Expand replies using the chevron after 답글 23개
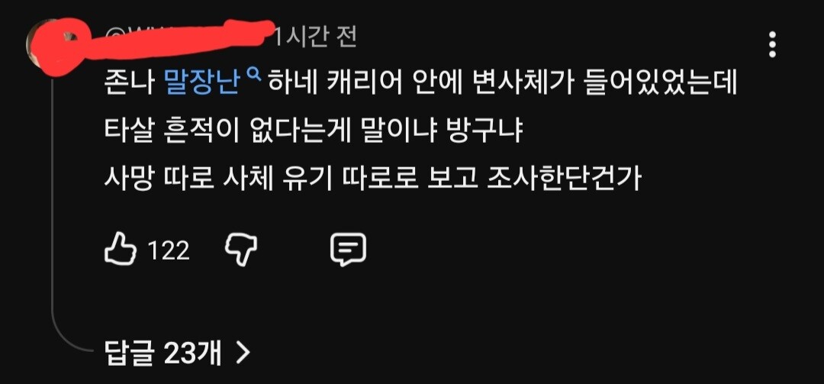This screenshot has width=824, height=384. pos(243,354)
